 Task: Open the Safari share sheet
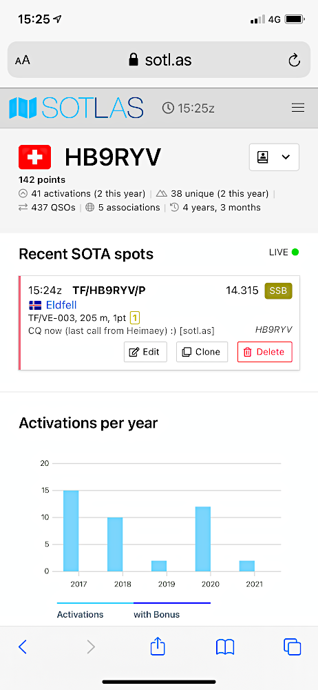pyautogui.click(x=158, y=647)
